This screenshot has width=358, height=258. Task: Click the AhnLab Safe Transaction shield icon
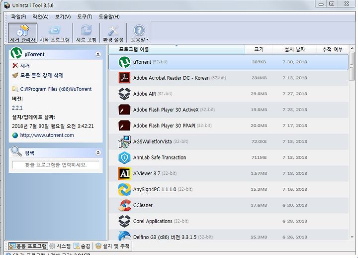[x=124, y=157]
